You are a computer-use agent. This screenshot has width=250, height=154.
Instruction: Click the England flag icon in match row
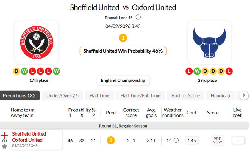pyautogui.click(x=4, y=135)
